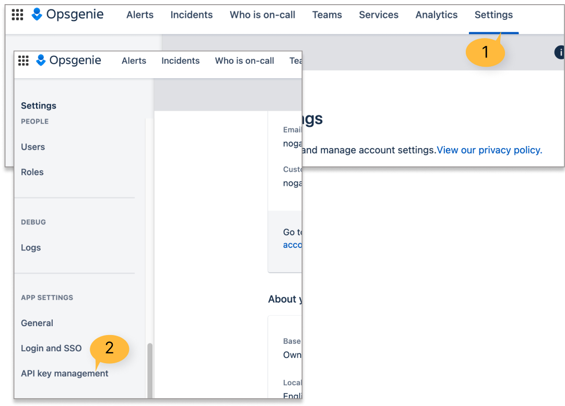Open the Teams tab in the back window
Screen dimensions: 565x406
click(327, 15)
